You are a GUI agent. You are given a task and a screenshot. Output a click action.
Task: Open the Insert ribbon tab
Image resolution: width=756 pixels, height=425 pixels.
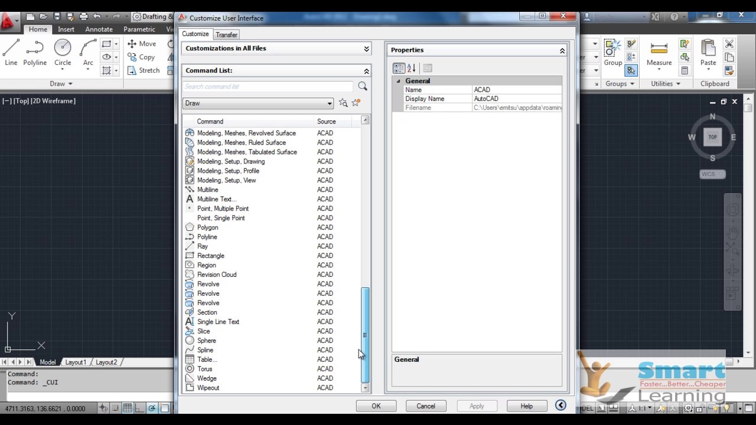coord(66,29)
